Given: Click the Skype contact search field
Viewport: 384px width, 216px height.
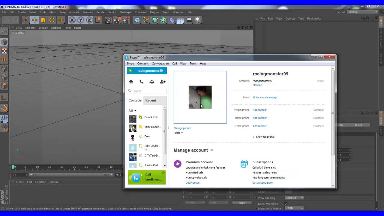Looking at the screenshot, I should [x=147, y=91].
